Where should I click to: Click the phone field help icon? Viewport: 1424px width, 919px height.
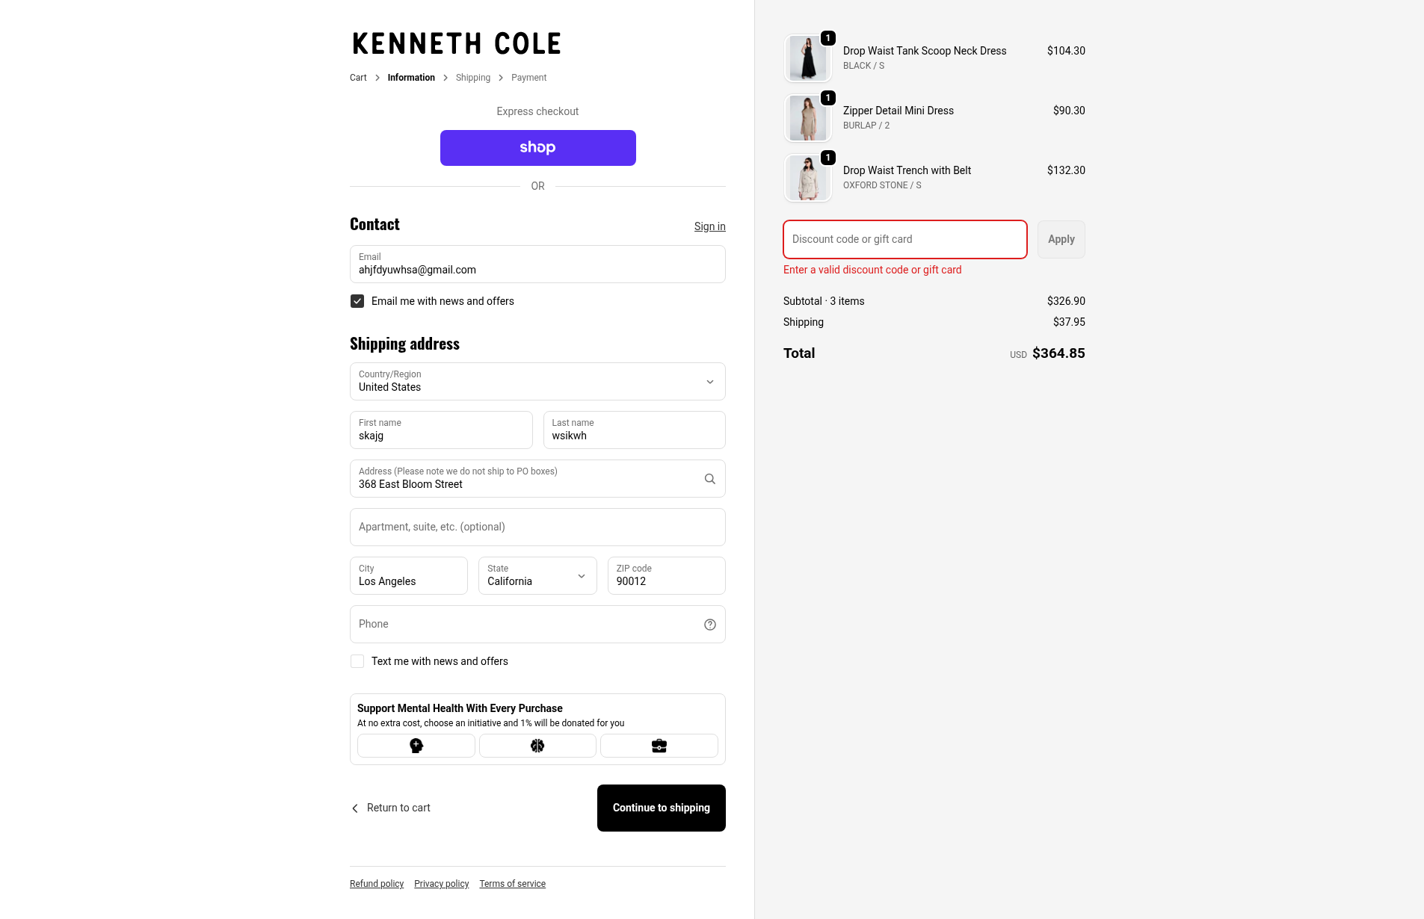(x=709, y=625)
